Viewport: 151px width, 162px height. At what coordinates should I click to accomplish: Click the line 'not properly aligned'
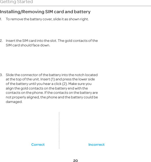click(x=52, y=97)
